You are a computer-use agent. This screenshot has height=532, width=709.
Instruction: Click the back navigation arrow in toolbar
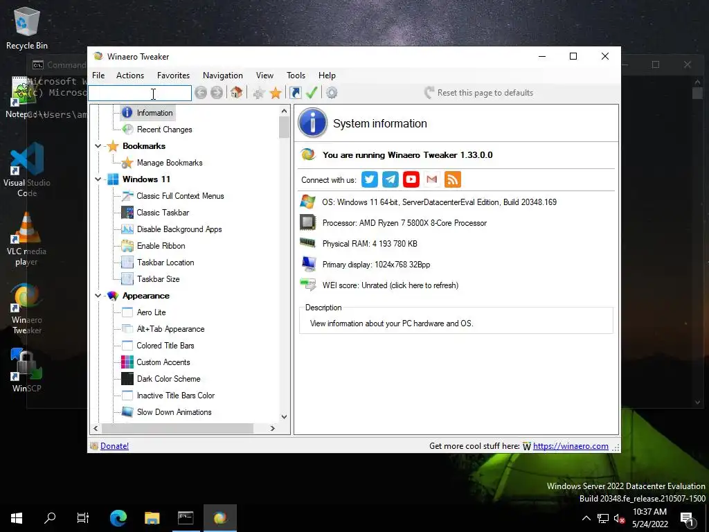pos(201,93)
